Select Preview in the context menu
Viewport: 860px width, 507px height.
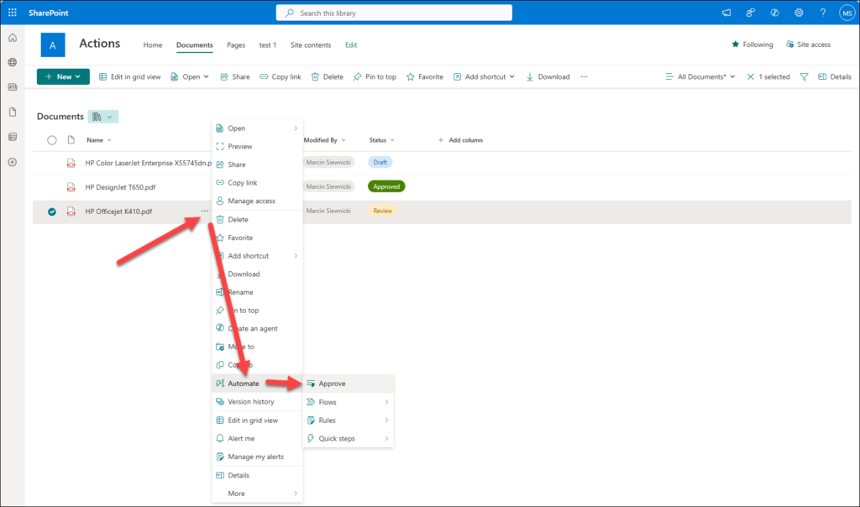257,146
